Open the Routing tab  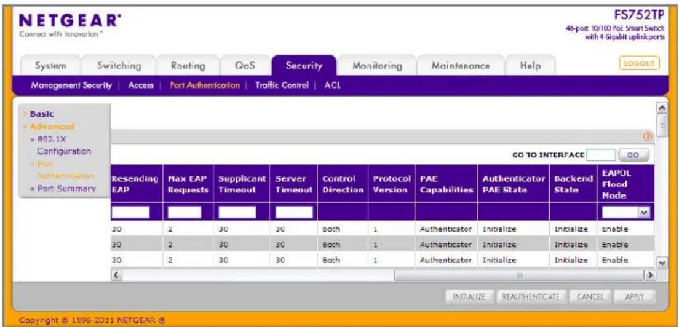click(188, 66)
